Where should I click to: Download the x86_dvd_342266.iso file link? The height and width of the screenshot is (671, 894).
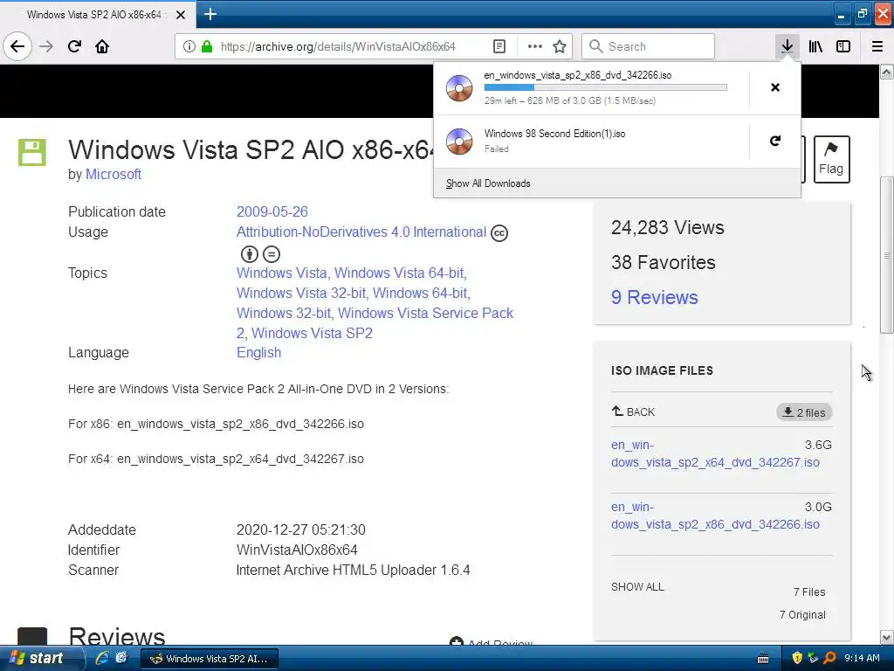[715, 515]
